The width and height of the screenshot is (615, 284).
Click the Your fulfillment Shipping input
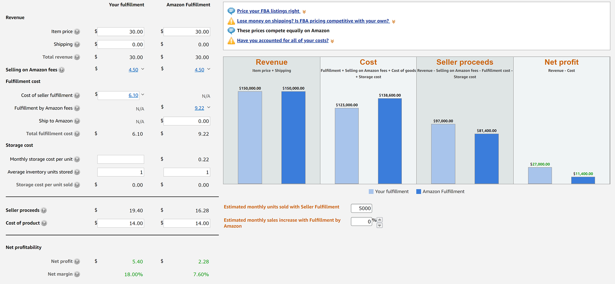pyautogui.click(x=121, y=45)
